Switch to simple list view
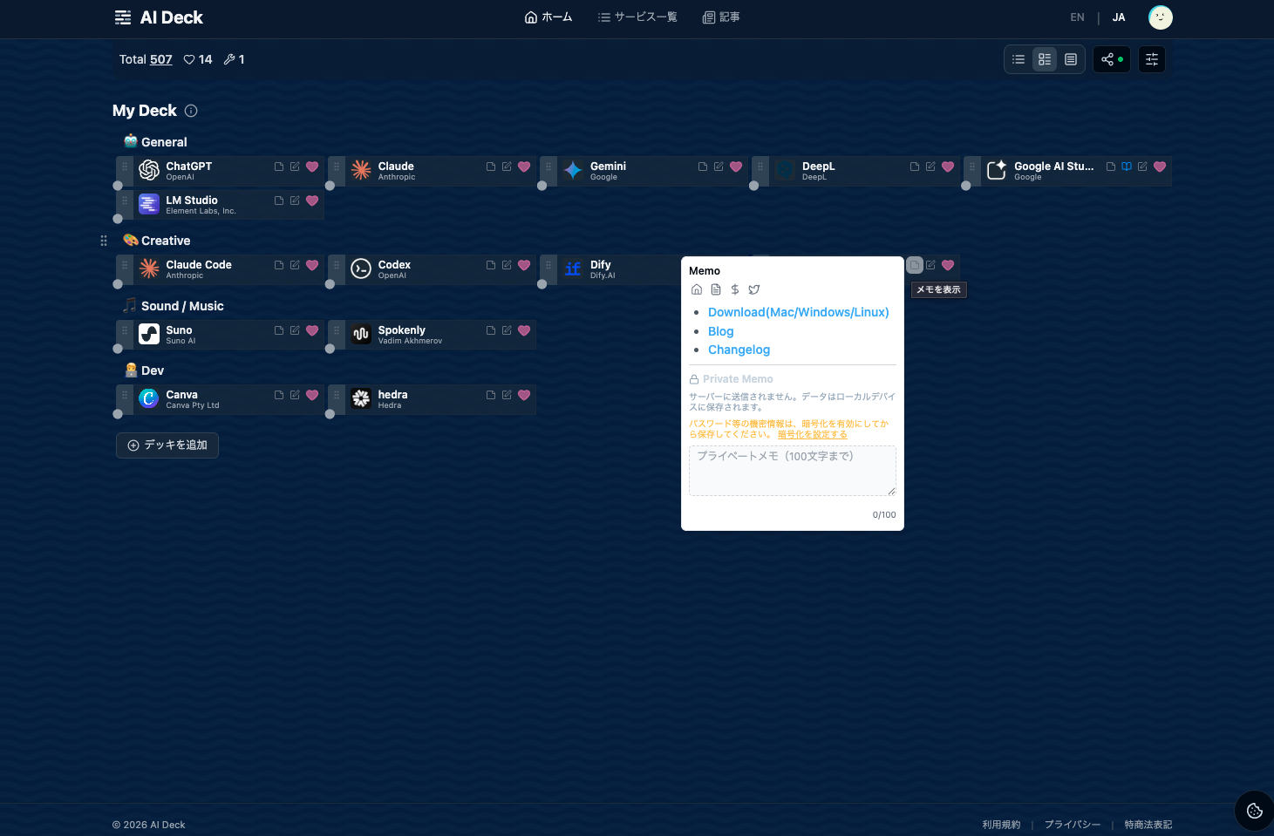 (x=1019, y=59)
